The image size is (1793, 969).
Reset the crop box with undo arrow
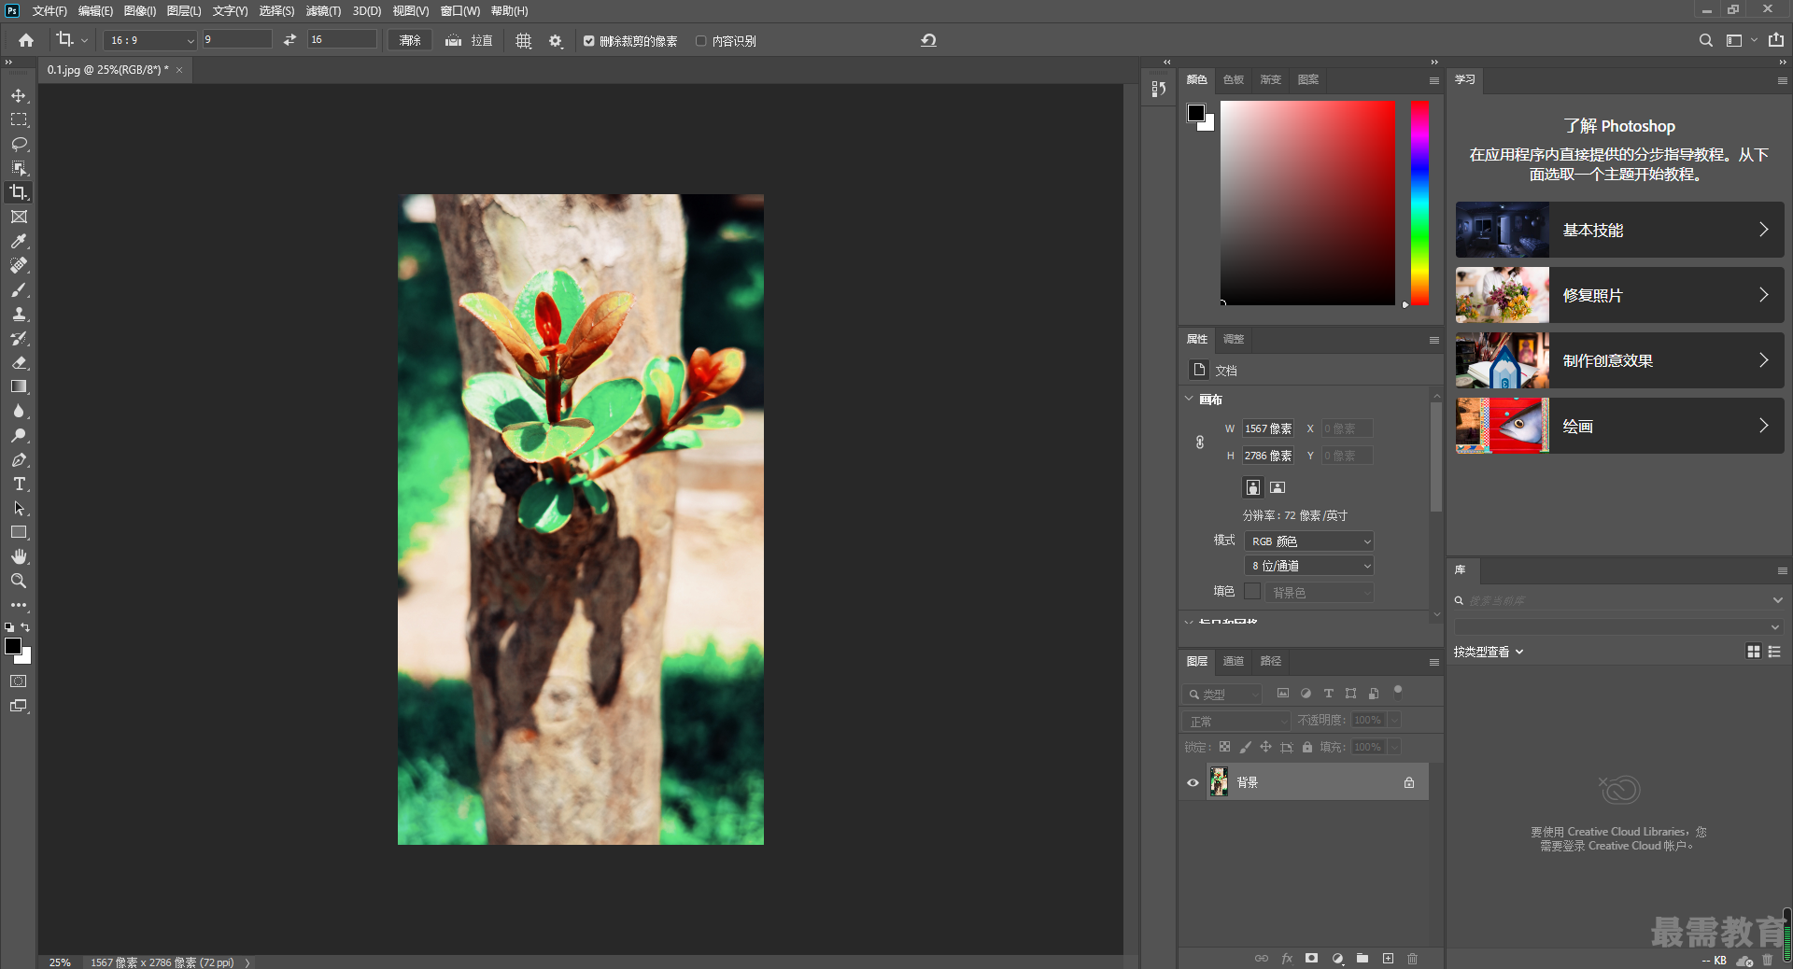(x=928, y=40)
